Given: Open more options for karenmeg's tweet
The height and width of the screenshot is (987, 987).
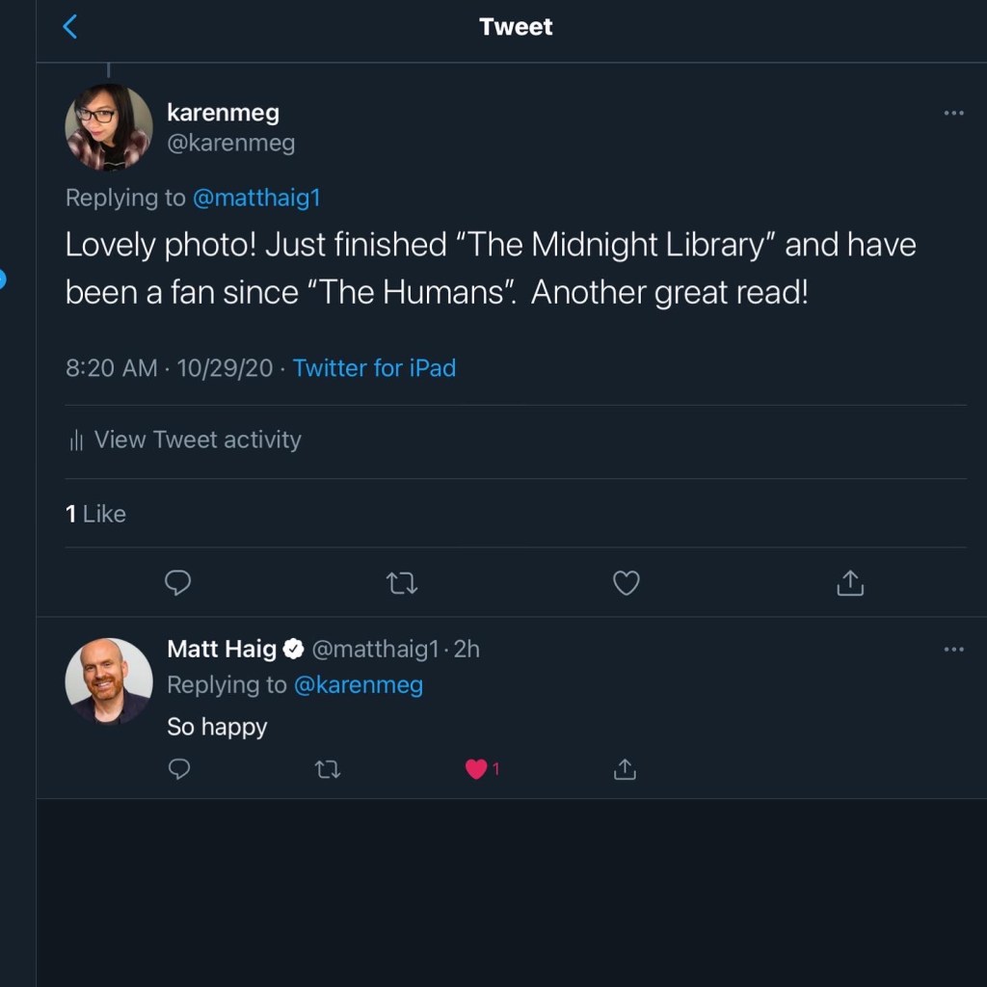Looking at the screenshot, I should tap(953, 113).
